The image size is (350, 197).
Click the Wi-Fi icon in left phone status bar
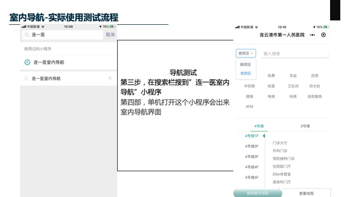coord(43,27)
